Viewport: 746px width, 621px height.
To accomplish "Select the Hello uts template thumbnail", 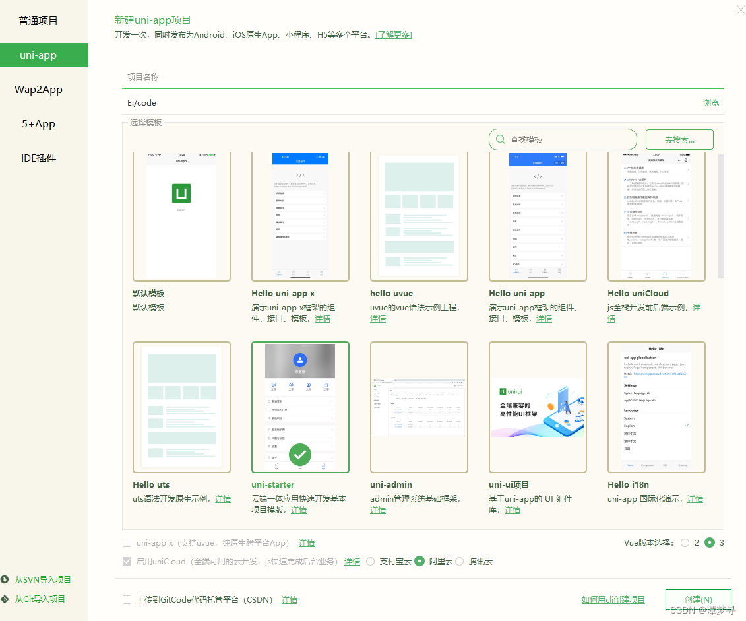I will pyautogui.click(x=182, y=407).
